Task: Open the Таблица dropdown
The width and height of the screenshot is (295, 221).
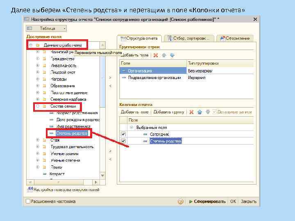Action: pos(46,28)
